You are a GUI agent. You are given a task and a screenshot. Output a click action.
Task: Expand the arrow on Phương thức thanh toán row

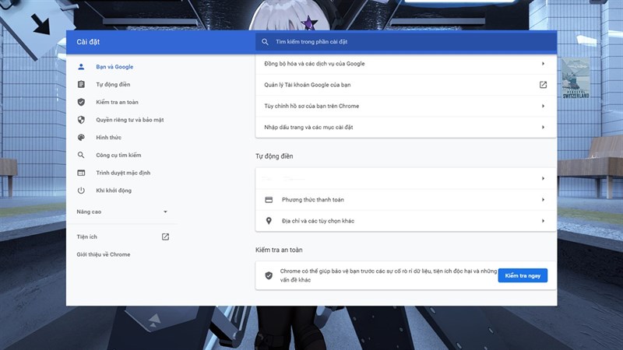tap(543, 200)
